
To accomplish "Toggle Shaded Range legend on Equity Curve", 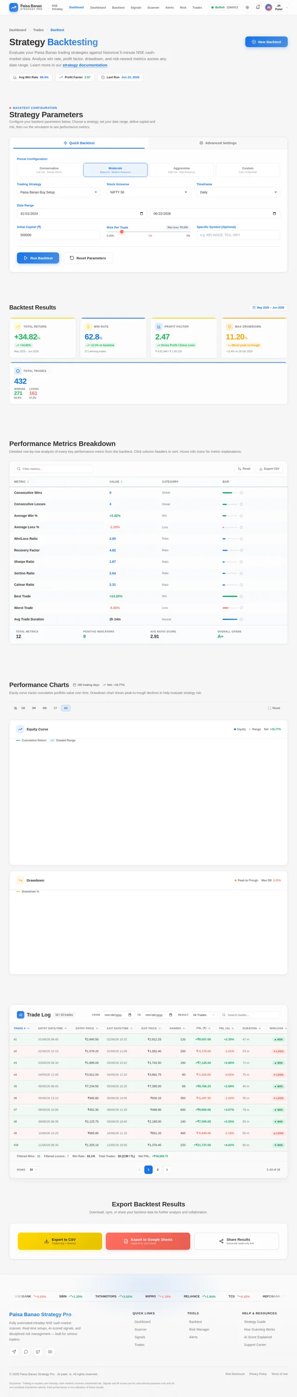I will (63, 740).
